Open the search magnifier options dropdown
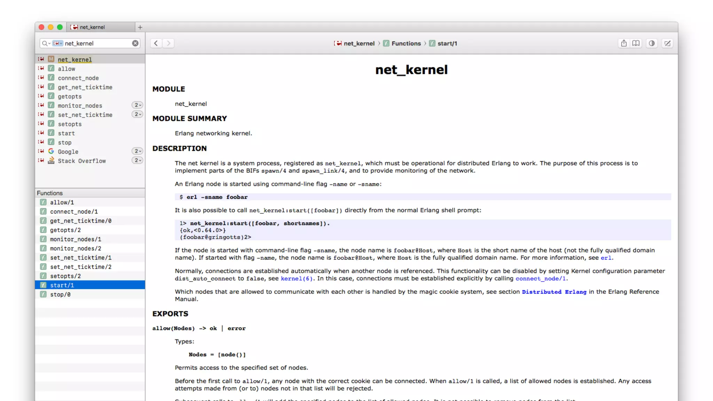Viewport: 713px width, 401px height. click(46, 43)
